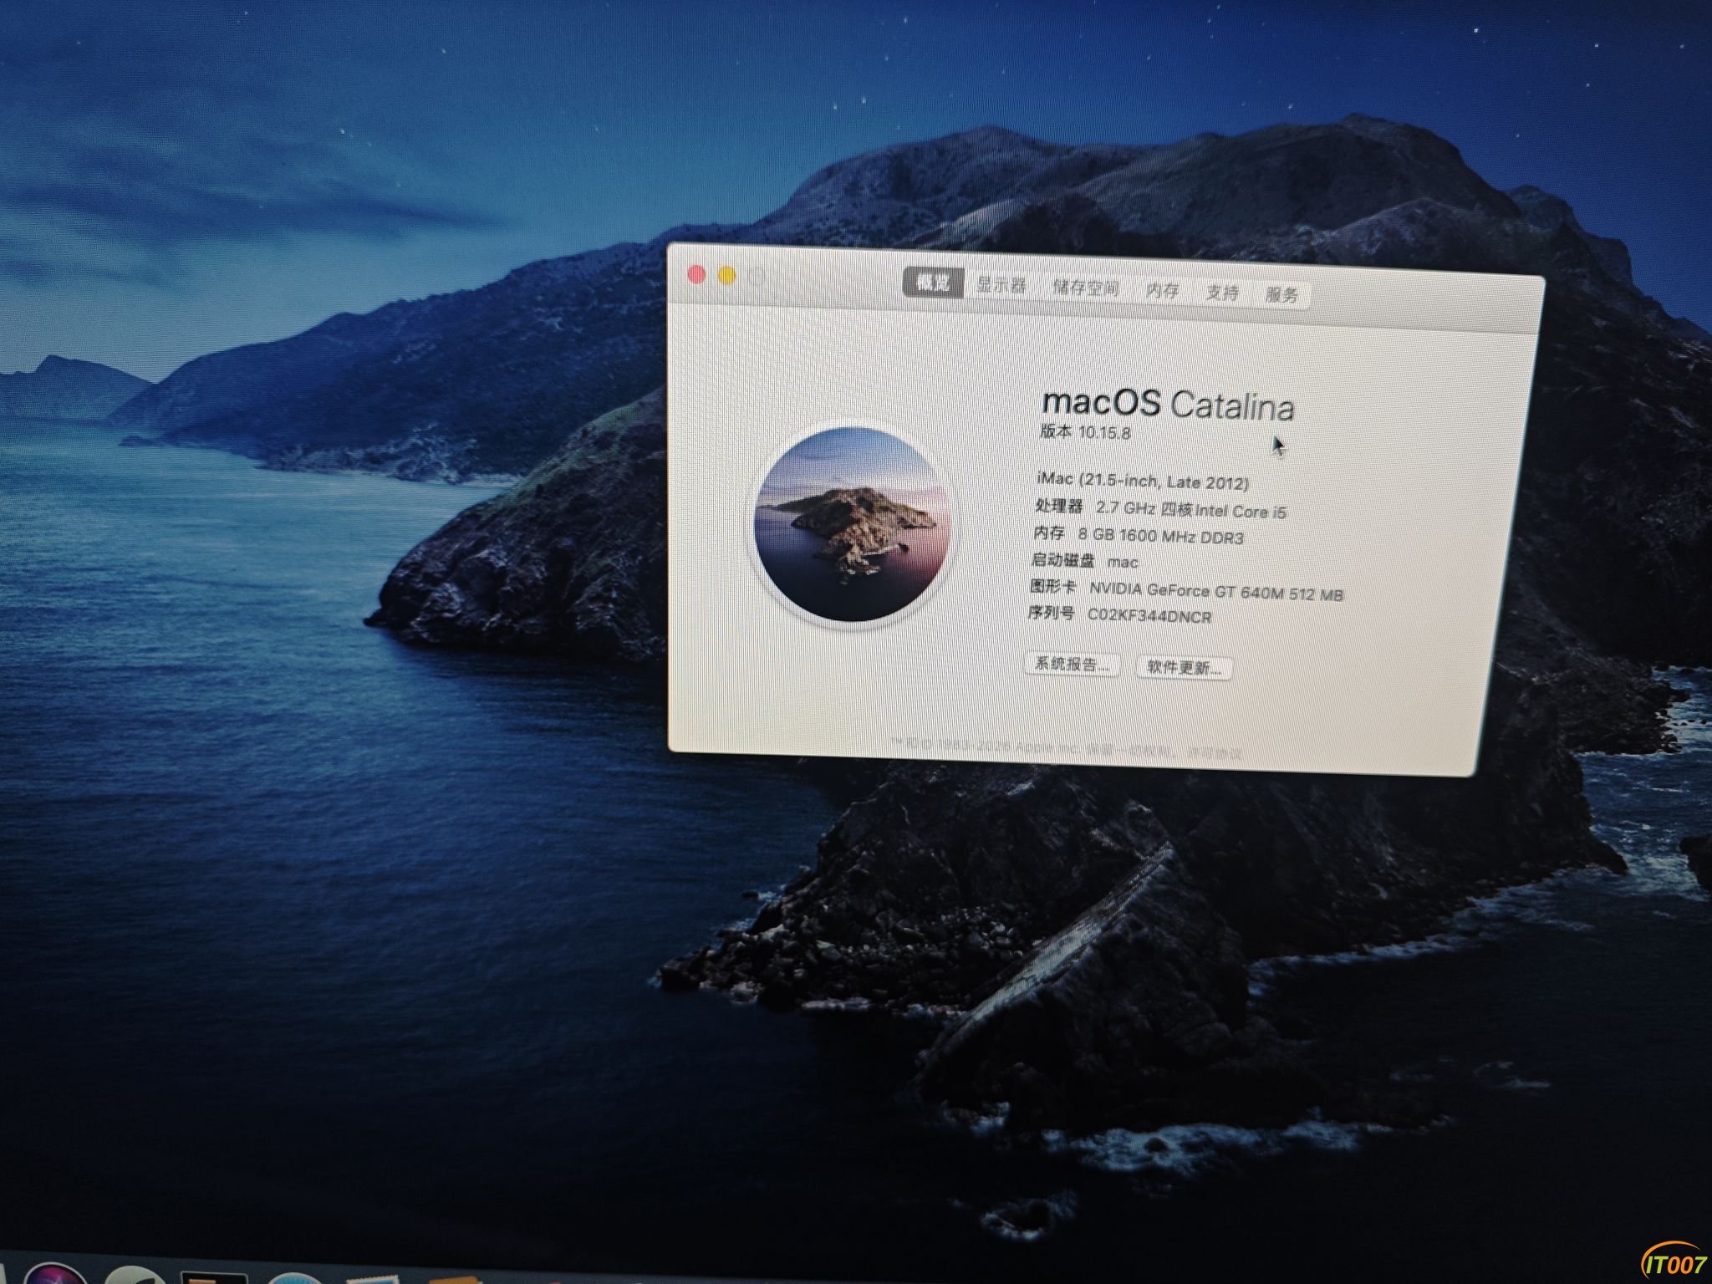Click the 系统报告... button
Image resolution: width=1712 pixels, height=1284 pixels.
(x=1073, y=664)
